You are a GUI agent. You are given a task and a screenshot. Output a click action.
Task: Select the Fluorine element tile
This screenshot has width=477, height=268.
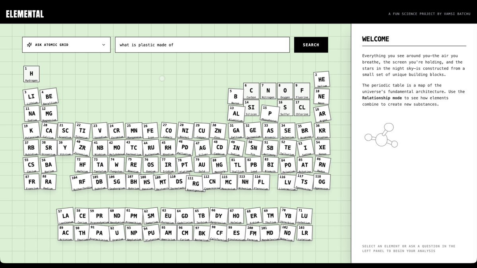[x=302, y=91]
